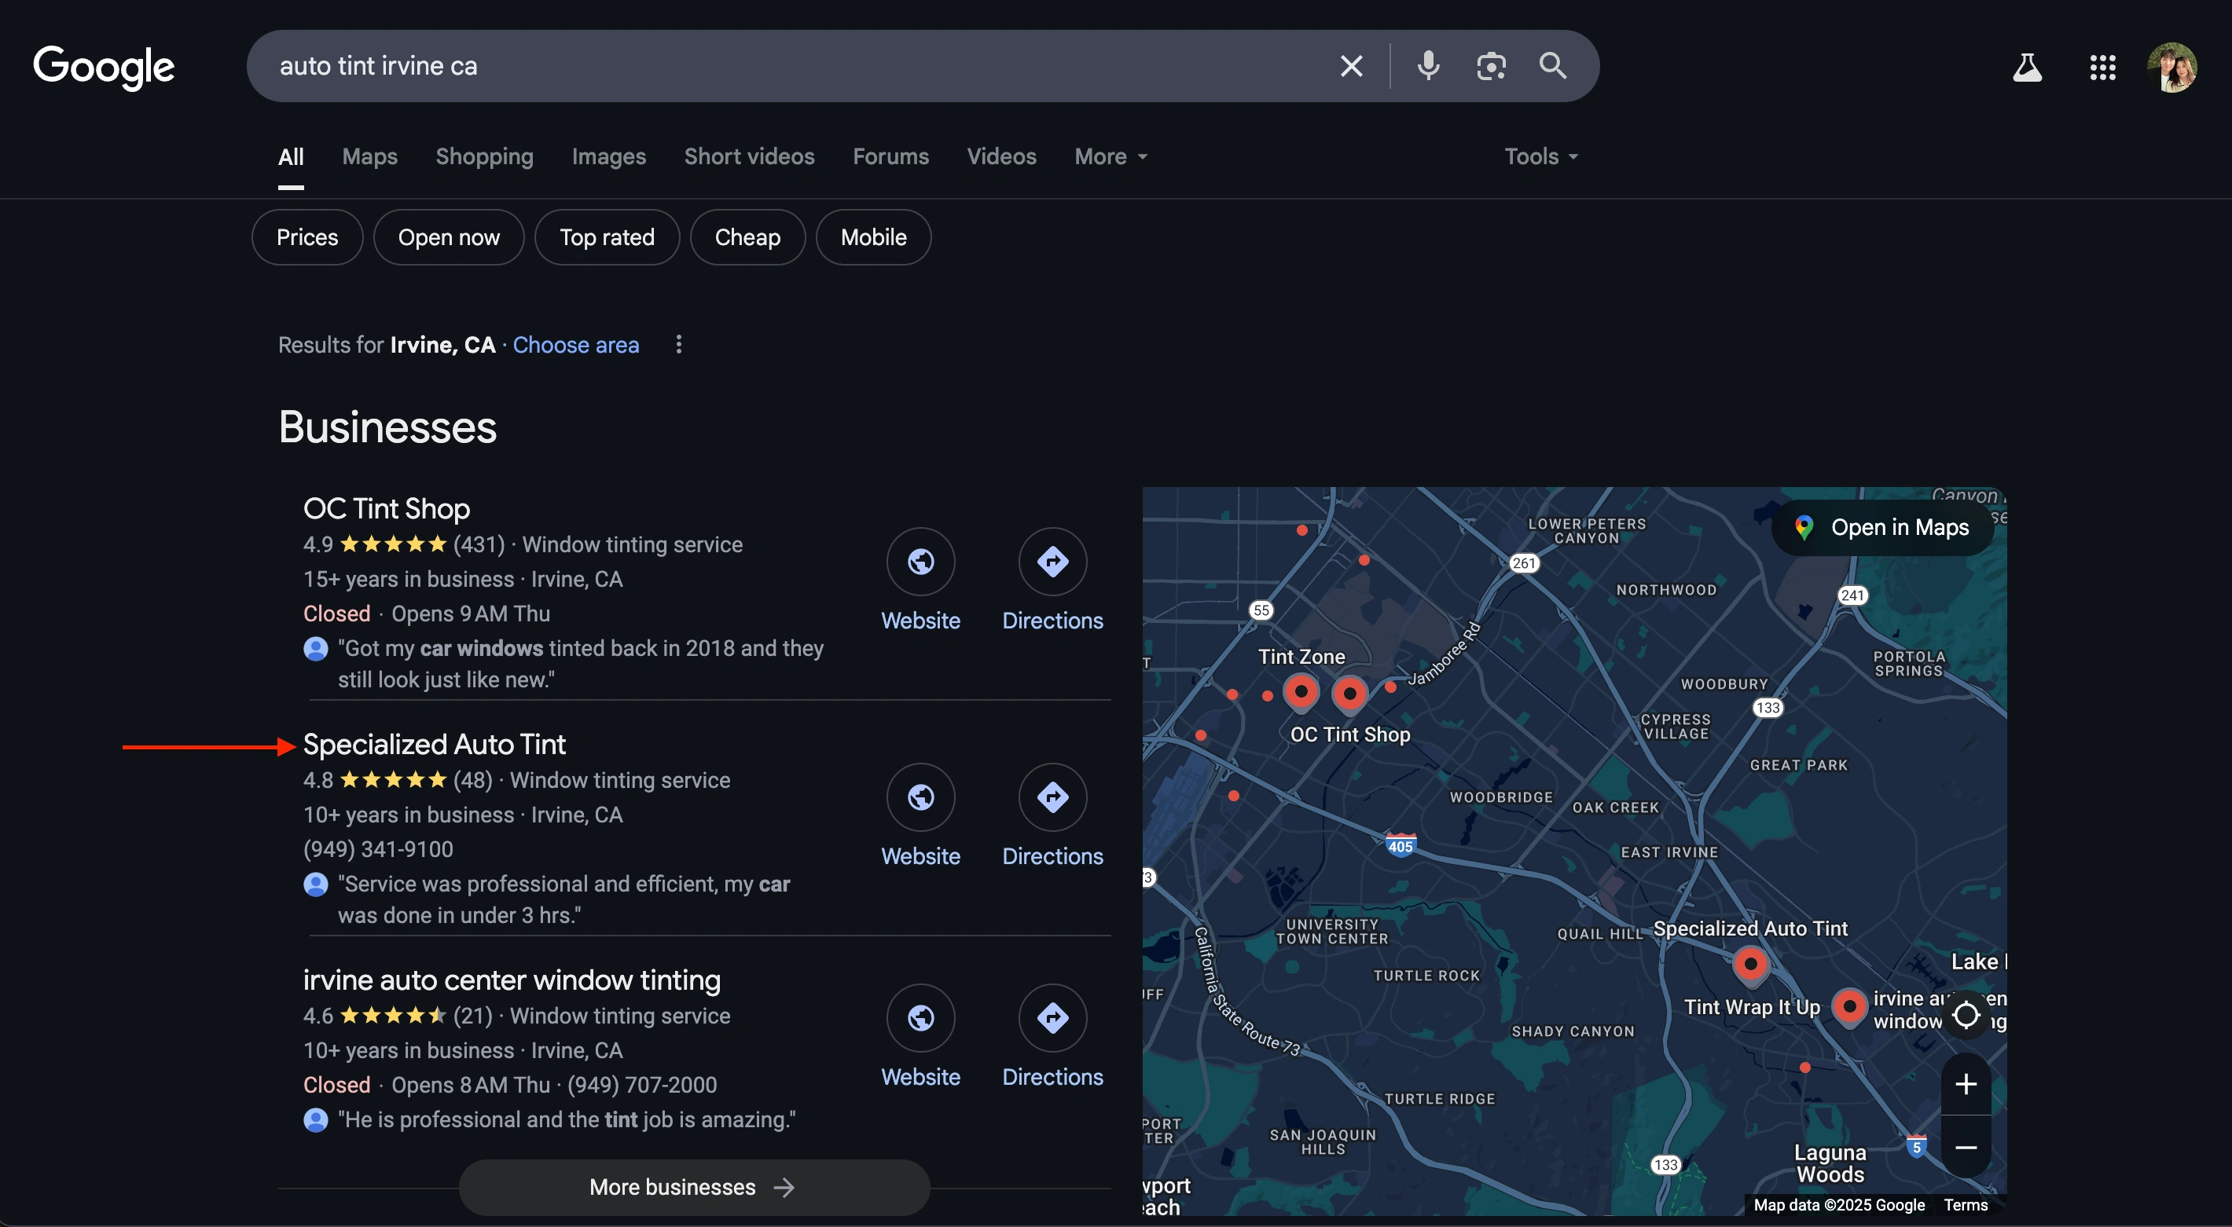Switch to the Videos tab
This screenshot has width=2232, height=1227.
coord(1000,157)
